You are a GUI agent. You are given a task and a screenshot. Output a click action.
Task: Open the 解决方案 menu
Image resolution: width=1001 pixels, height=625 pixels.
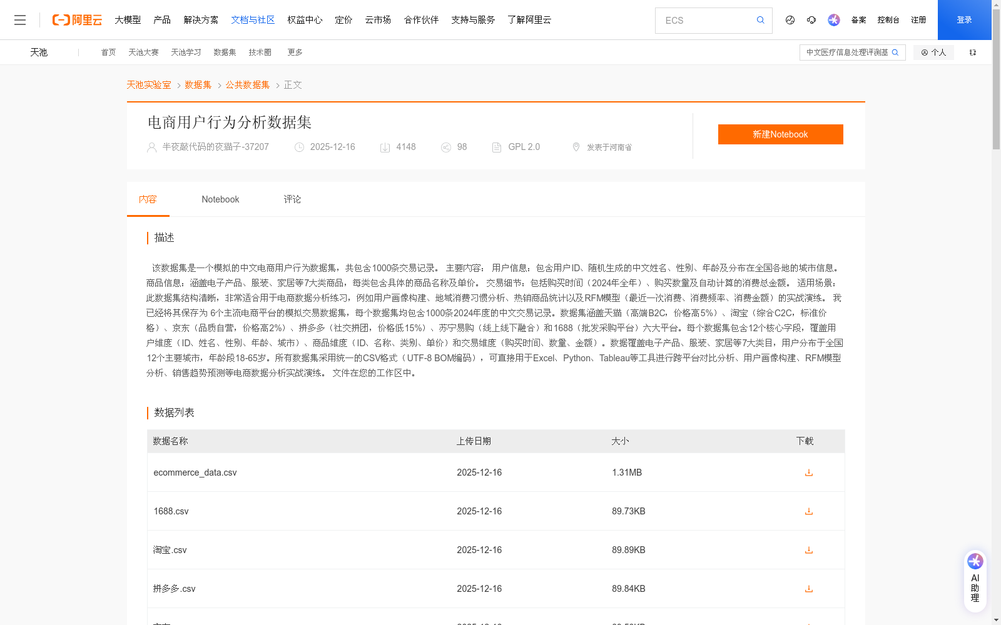coord(201,20)
